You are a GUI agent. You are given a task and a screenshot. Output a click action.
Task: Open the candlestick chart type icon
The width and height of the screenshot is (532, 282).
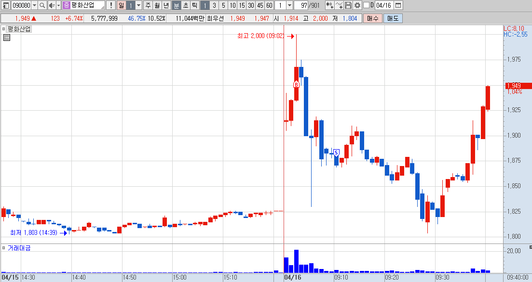[x=329, y=5]
